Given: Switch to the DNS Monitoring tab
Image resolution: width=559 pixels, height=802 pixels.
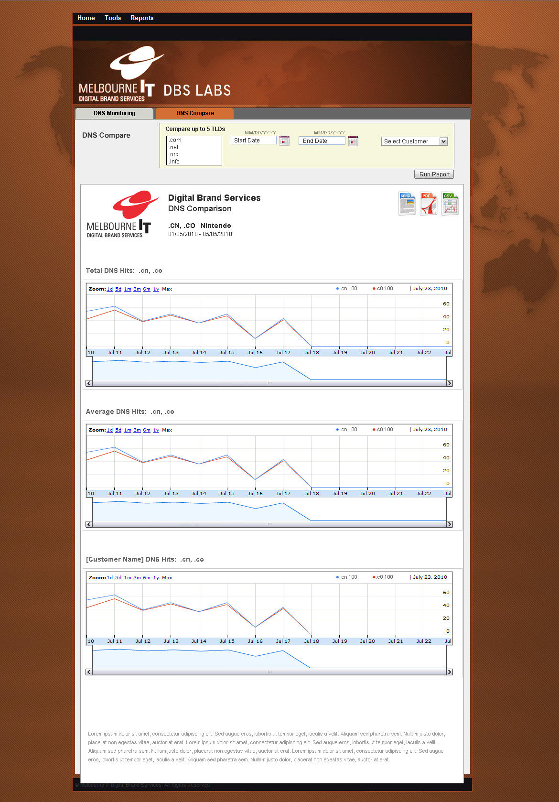Looking at the screenshot, I should [115, 113].
